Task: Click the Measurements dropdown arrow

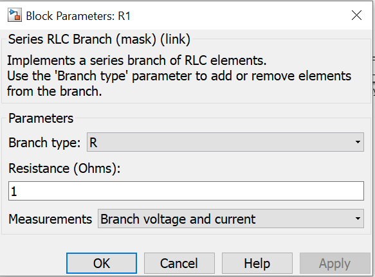Action: (358, 219)
